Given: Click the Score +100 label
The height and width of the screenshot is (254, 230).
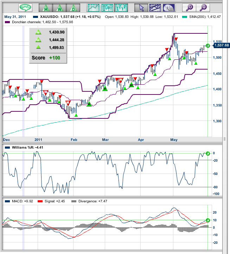Looking at the screenshot, I should [48, 57].
